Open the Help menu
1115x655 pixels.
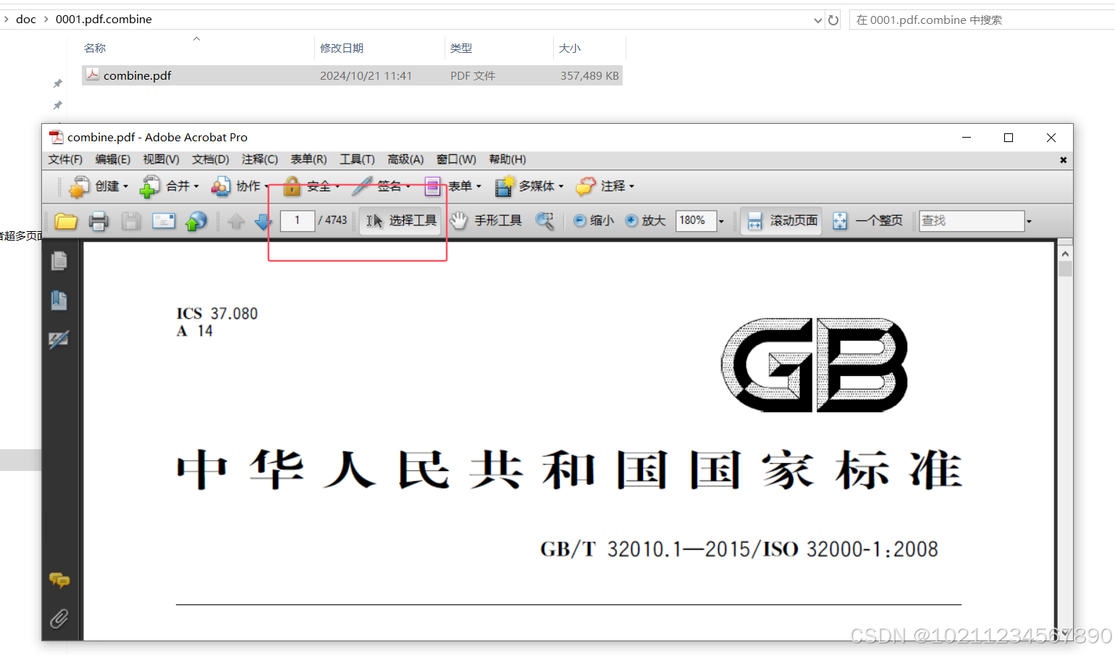click(508, 159)
